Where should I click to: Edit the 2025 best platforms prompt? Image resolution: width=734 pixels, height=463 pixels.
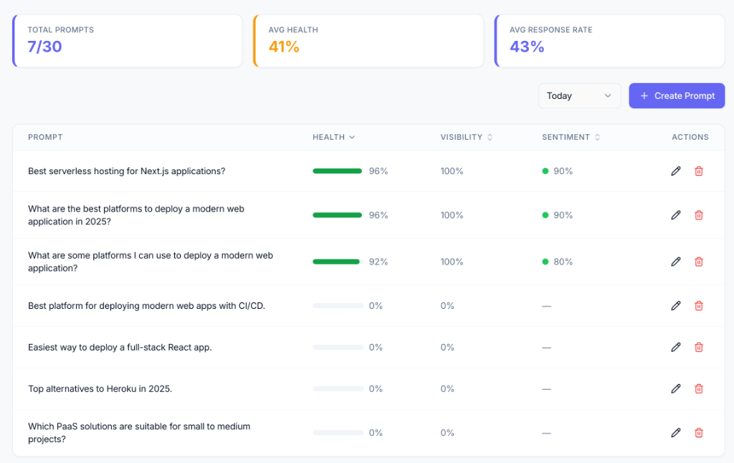coord(675,215)
